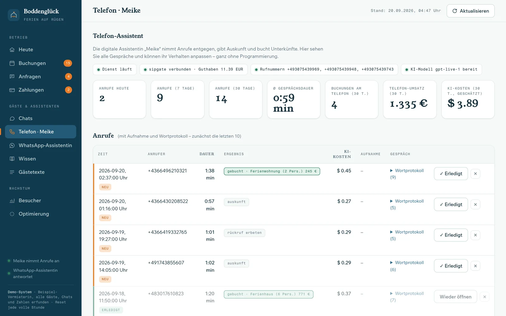This screenshot has height=316, width=506.
Task: Click the Boddenglück house logo icon
Action: coord(14,15)
